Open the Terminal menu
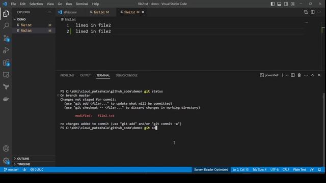This screenshot has width=326, height=183. coord(82,4)
